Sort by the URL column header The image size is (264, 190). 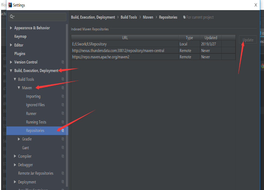pyautogui.click(x=125, y=38)
